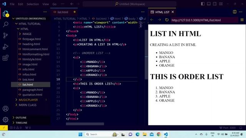Open heading.html in the explorer

click(x=31, y=44)
